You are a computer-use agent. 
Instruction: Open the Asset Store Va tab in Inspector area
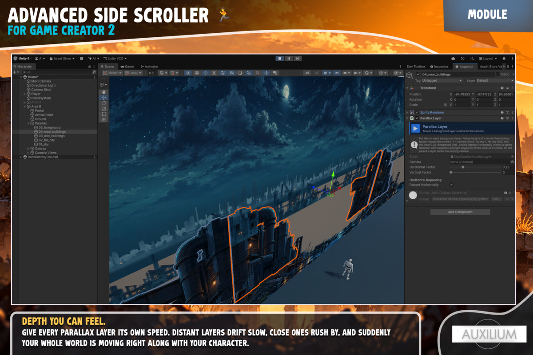(491, 67)
